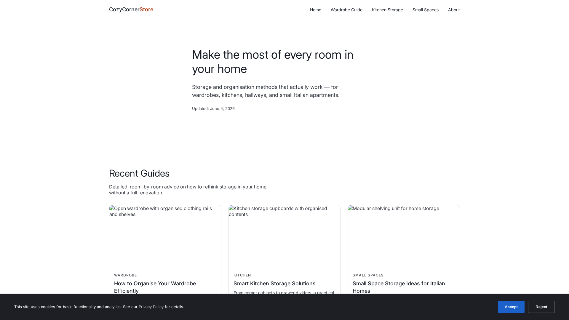Click the 'Detailed, room-by-room advice' description
Screen dimensions: 569x320
pyautogui.click(x=191, y=190)
